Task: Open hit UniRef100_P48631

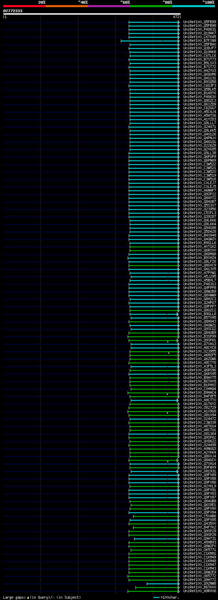Action: [200, 29]
